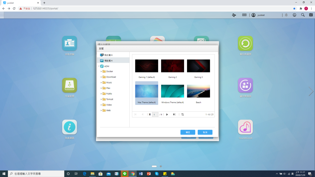Open the notifications bell in ADM
This screenshot has width=315, height=177.
point(286,15)
